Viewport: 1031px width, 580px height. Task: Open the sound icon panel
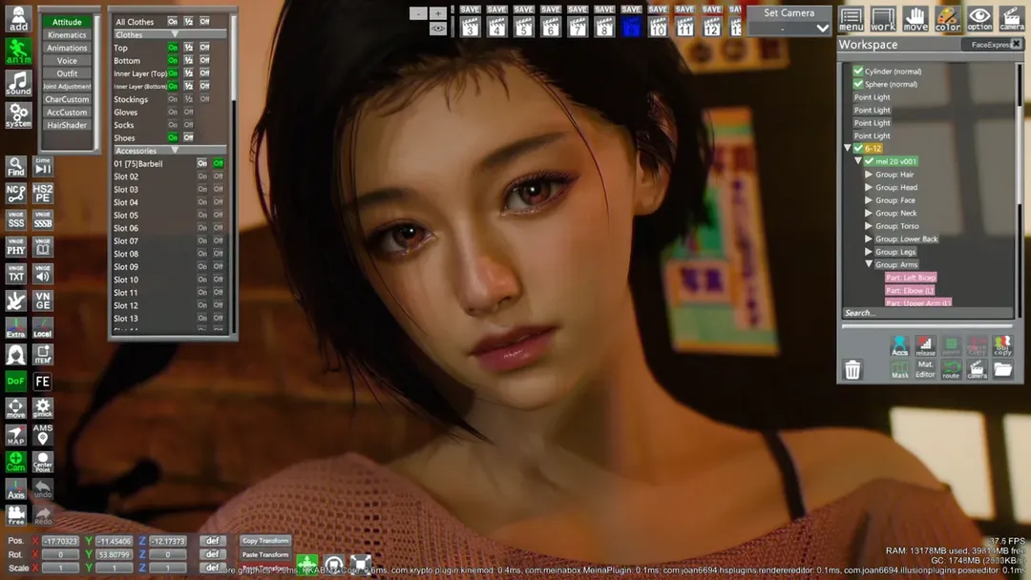coord(18,83)
